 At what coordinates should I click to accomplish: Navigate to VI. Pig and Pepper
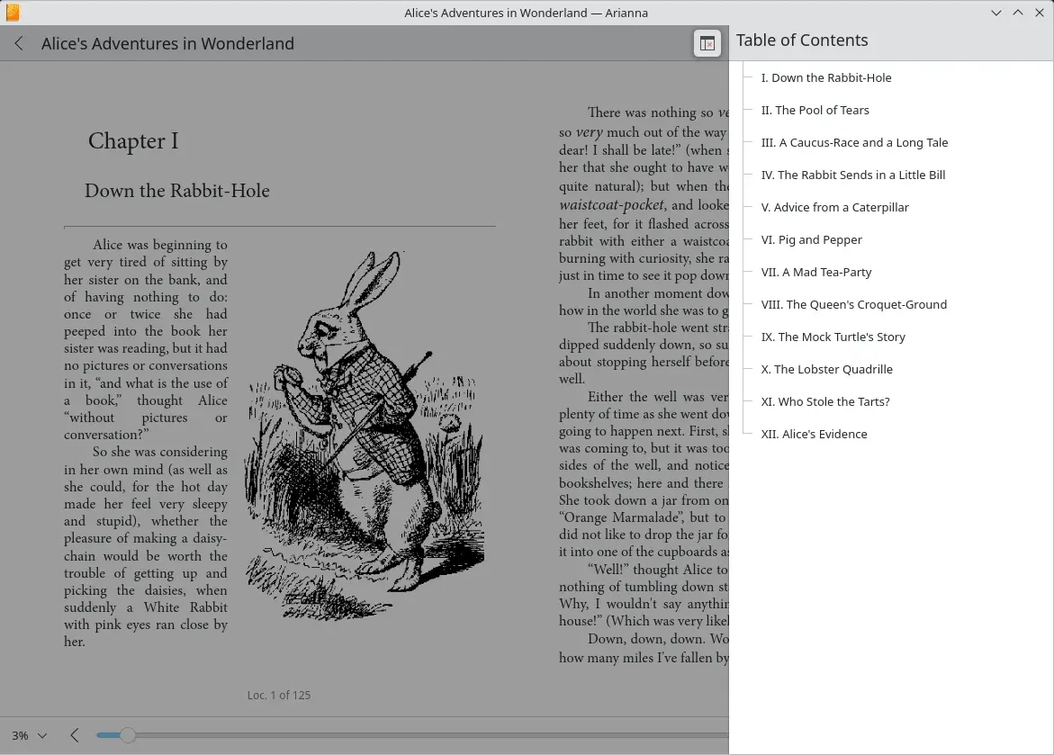(x=811, y=239)
